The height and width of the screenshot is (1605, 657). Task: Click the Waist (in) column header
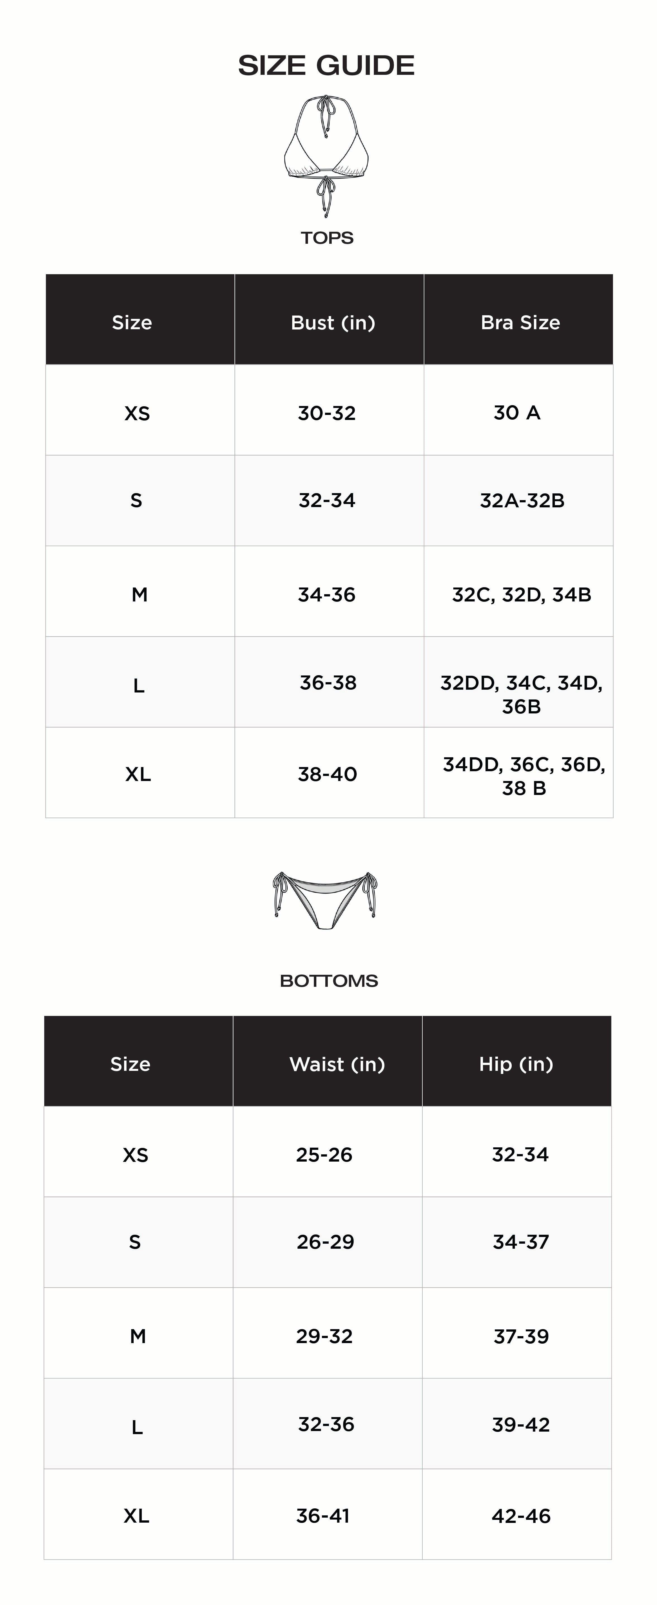coord(337,1064)
